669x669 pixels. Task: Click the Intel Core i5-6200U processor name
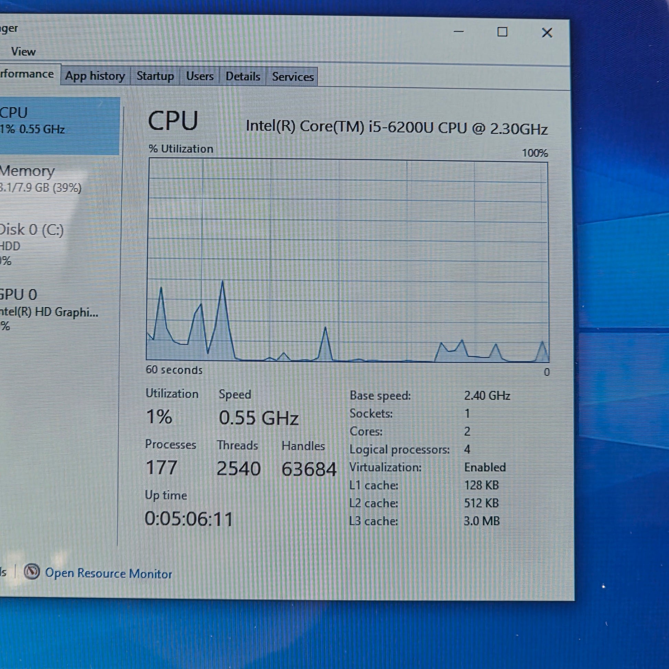pos(396,127)
